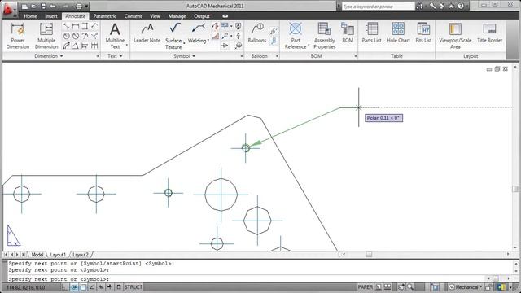
Task: Open the Help question mark icon
Action: click(x=461, y=6)
